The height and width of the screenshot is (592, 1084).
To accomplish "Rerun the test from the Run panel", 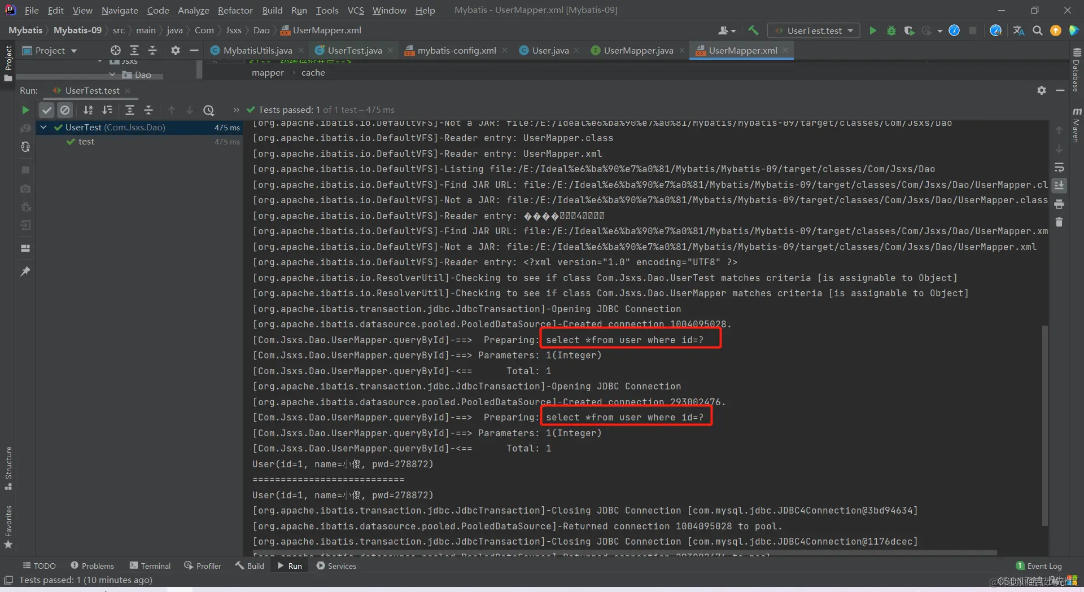I will (x=25, y=110).
